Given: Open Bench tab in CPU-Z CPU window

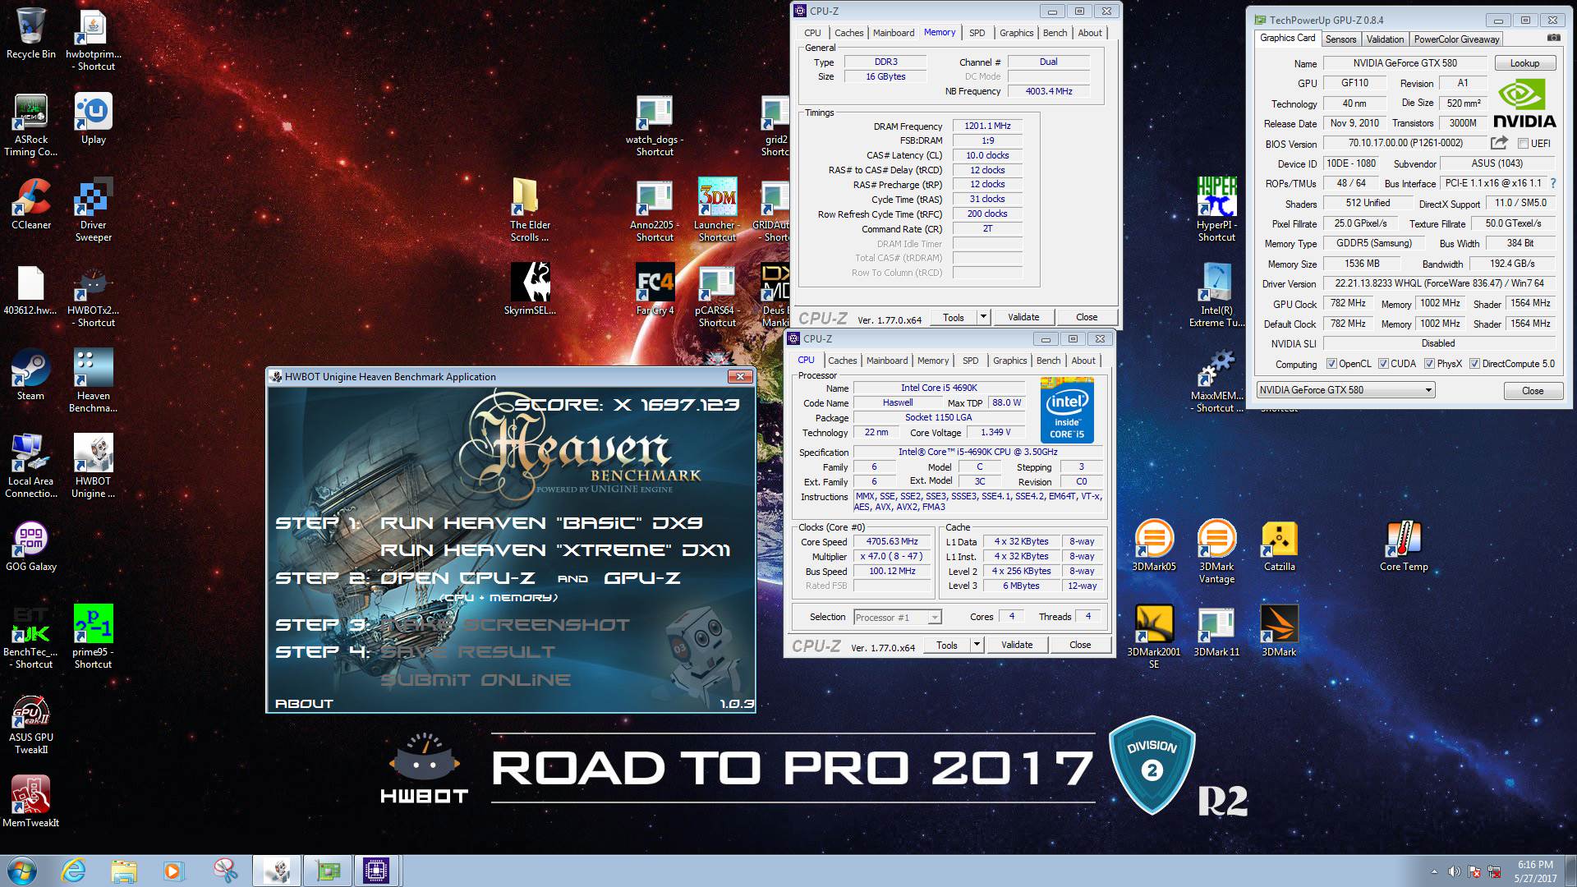Looking at the screenshot, I should pos(1048,361).
